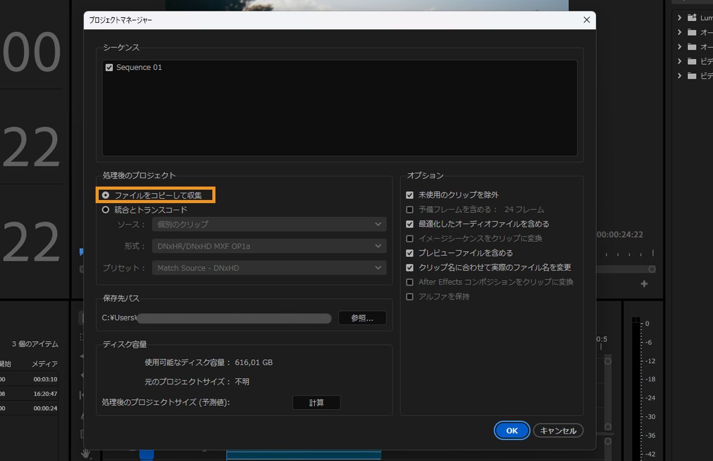Image resolution: width=713 pixels, height=461 pixels.
Task: Disable 未使用のクリップを除外 option
Action: click(410, 195)
